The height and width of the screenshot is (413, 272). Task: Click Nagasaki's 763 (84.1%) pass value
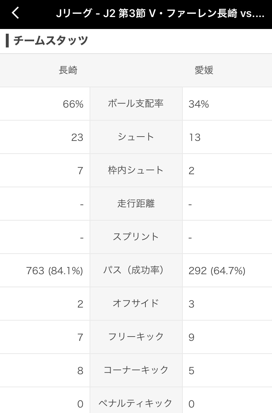point(54,271)
